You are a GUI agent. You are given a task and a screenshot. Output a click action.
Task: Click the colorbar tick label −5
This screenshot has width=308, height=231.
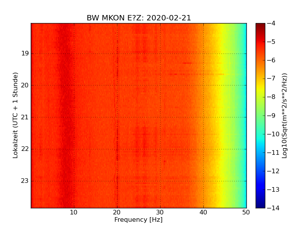click(x=271, y=42)
